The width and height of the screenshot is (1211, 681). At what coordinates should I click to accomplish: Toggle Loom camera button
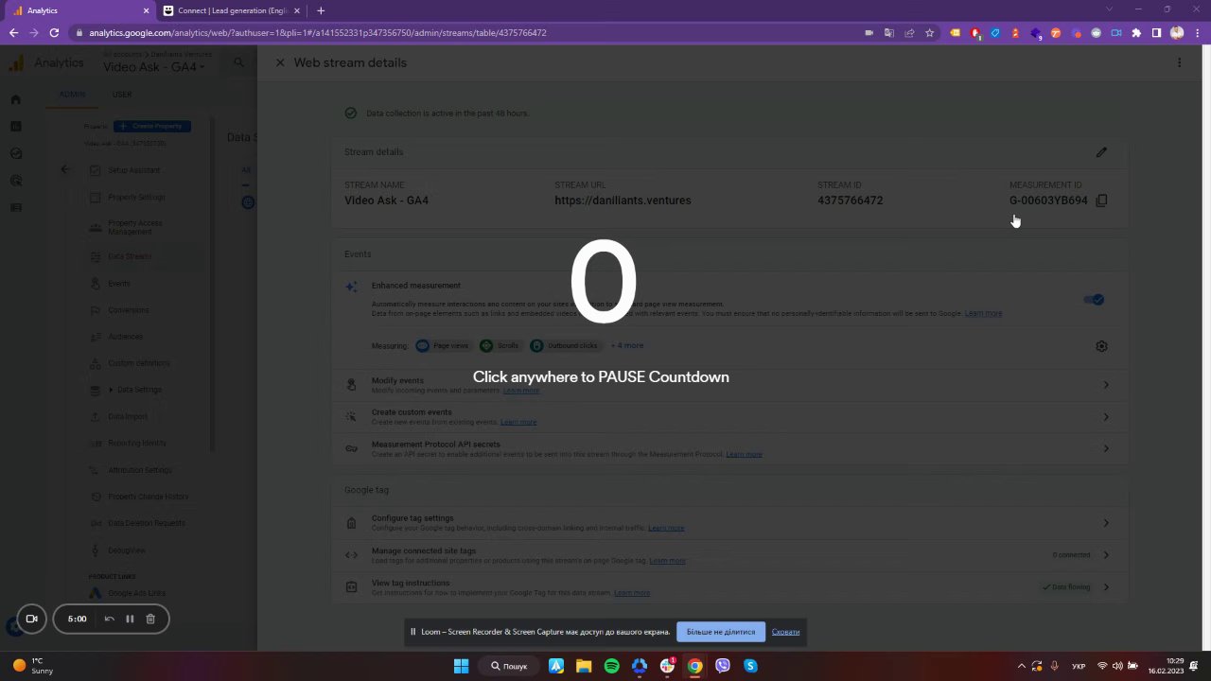(31, 619)
